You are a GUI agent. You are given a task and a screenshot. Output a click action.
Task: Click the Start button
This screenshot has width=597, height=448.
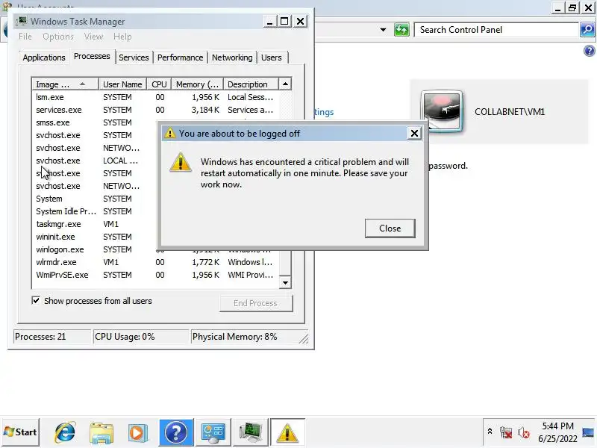(20, 432)
